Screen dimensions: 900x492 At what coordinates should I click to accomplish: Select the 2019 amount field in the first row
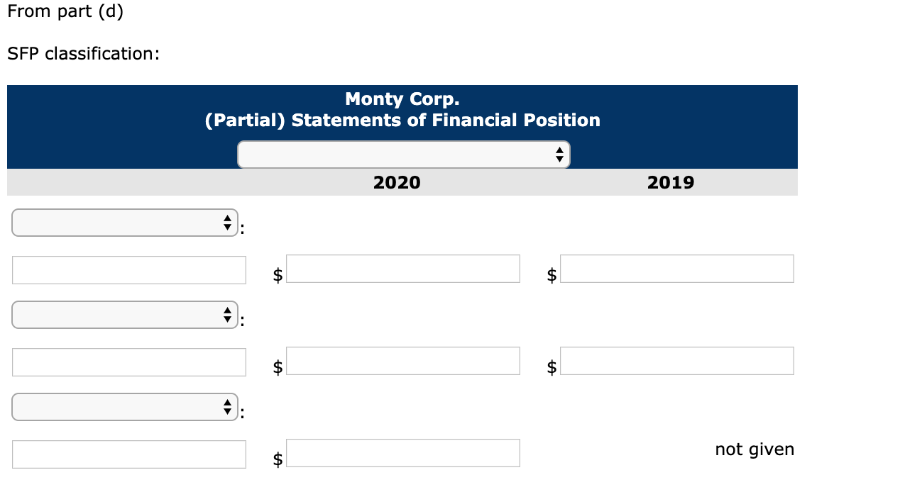pos(676,268)
